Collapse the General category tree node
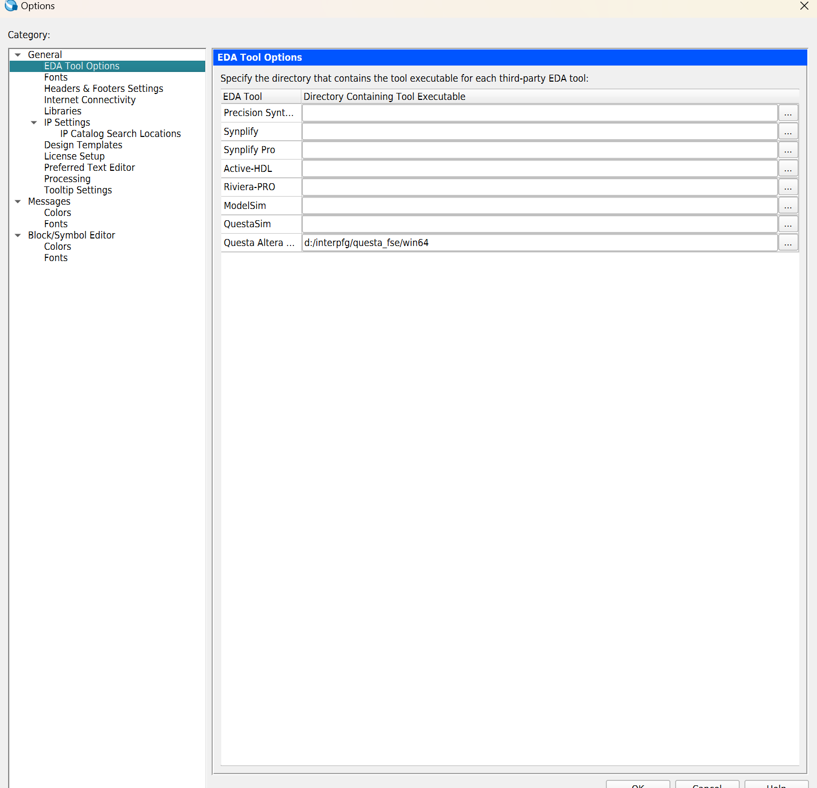This screenshot has height=788, width=817. click(x=18, y=55)
